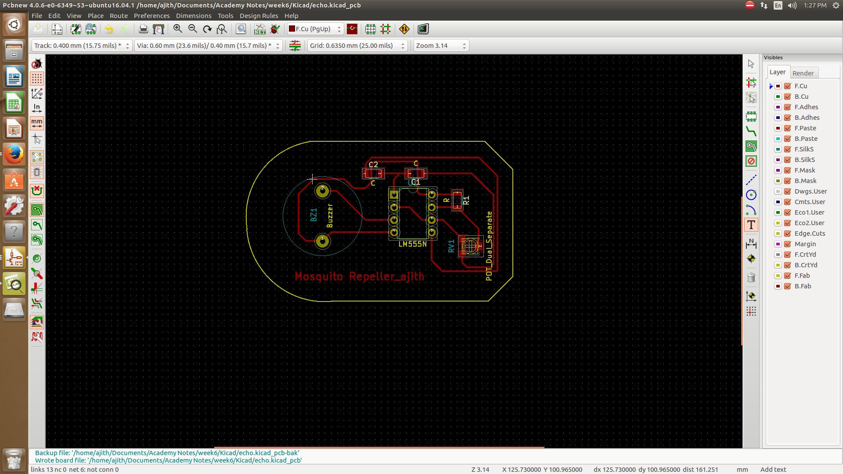Zoom to fit board on screen
843x474 pixels.
point(222,29)
